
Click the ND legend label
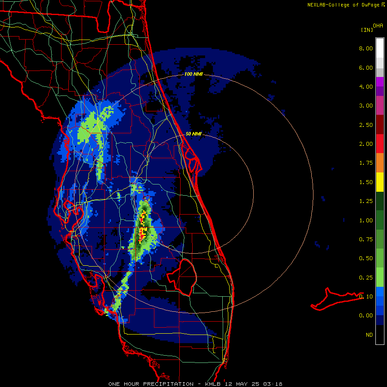click(369, 335)
